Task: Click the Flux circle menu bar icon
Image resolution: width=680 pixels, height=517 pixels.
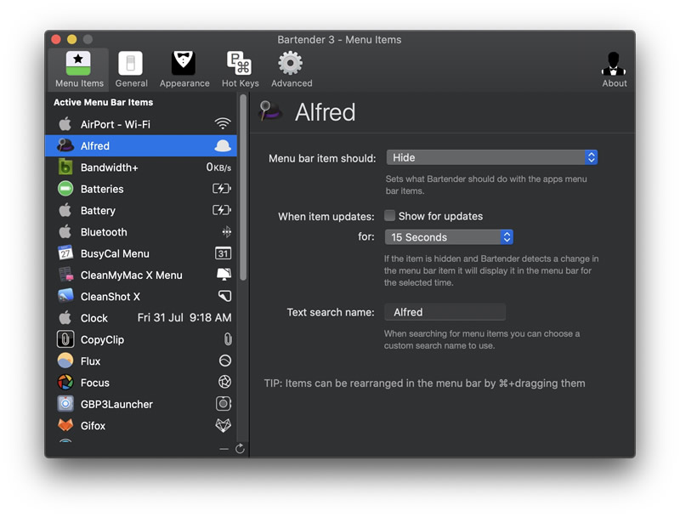Action: click(225, 361)
